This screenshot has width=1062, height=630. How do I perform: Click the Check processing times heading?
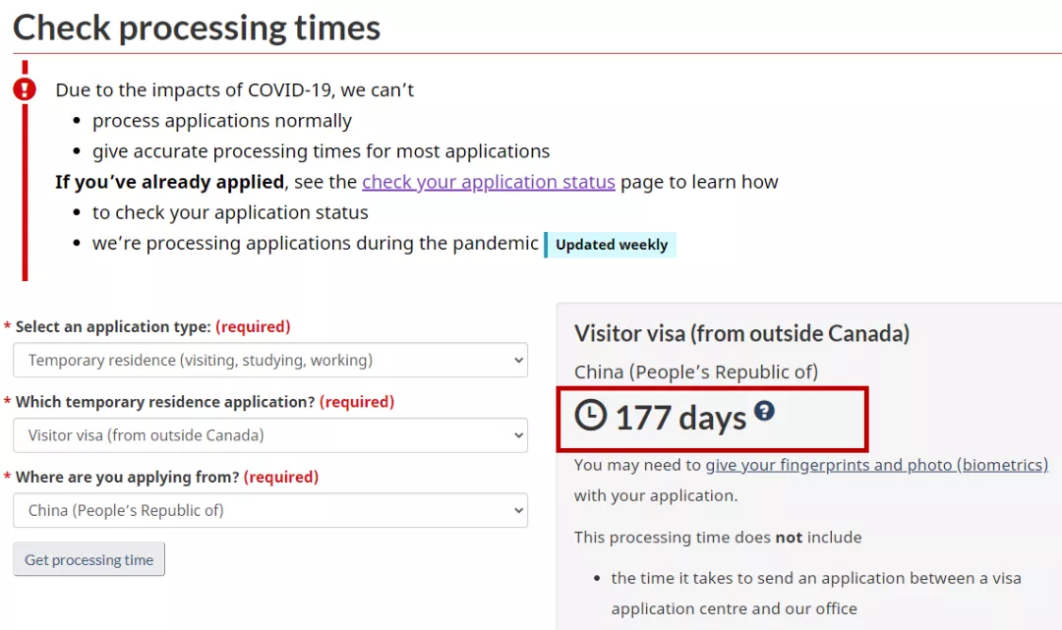197,28
